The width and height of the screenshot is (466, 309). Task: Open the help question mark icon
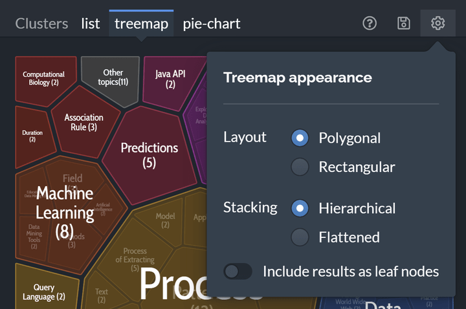click(370, 23)
